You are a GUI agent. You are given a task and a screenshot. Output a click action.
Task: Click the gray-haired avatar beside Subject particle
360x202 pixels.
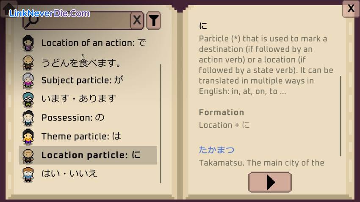tap(28, 80)
